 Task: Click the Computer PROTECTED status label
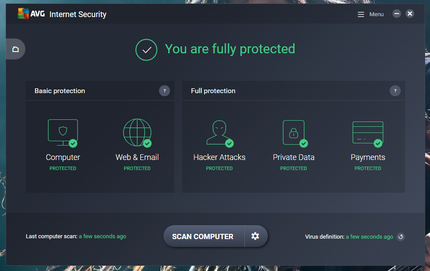(62, 168)
